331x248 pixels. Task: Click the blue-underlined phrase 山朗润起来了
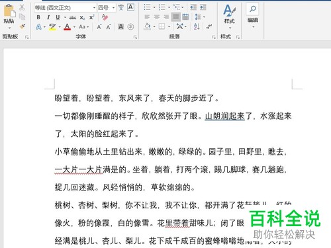tap(228, 116)
